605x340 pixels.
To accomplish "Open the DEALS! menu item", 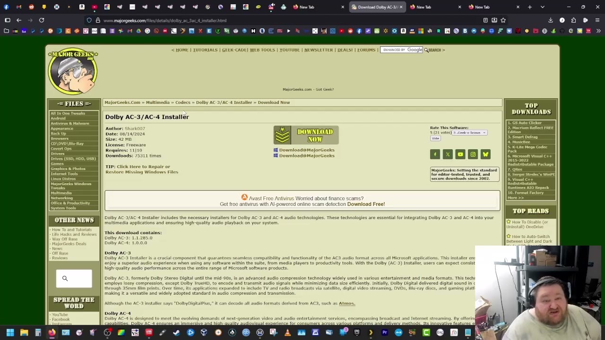I will (345, 50).
